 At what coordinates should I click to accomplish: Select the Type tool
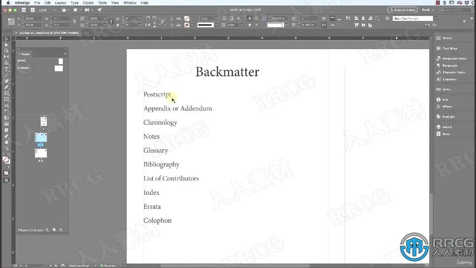click(x=6, y=69)
